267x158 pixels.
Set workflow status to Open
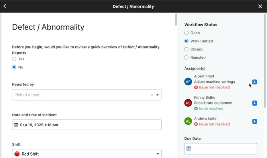point(186,33)
